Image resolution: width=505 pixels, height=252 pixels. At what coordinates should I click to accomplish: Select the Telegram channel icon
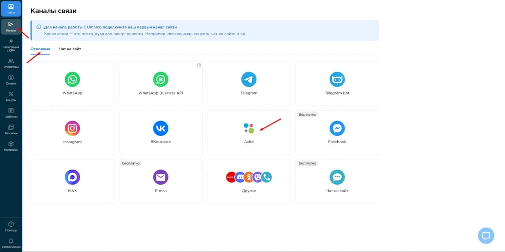[x=249, y=80]
